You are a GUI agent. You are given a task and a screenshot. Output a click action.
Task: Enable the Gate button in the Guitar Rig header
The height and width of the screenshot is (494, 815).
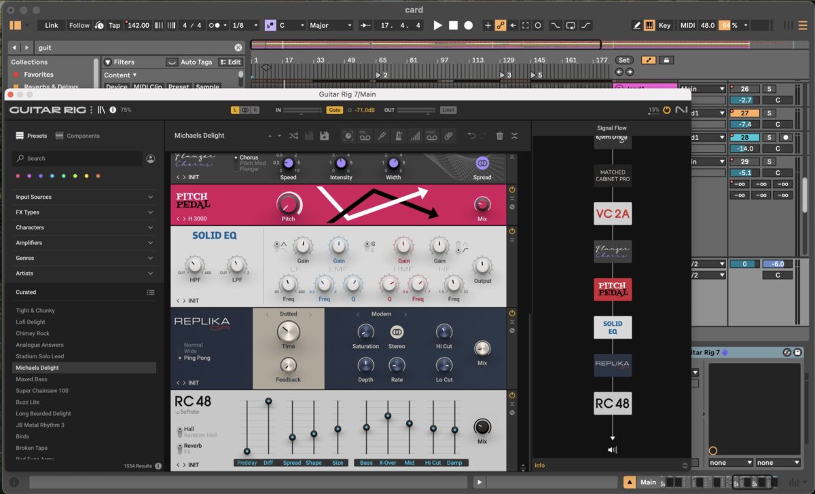point(335,109)
